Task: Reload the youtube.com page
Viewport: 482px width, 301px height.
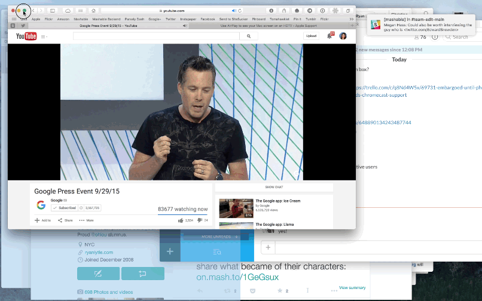Action: (240, 10)
